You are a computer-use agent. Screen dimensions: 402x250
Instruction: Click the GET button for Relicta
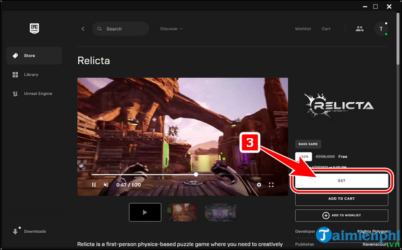click(342, 181)
